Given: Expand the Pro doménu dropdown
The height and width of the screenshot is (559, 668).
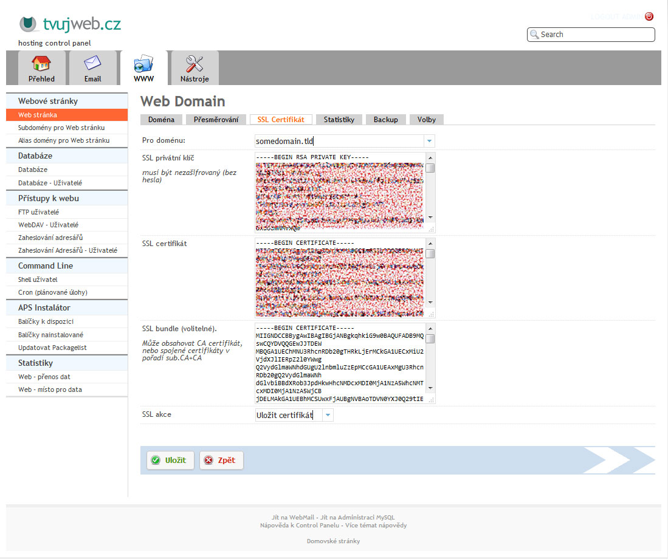Looking at the screenshot, I should tap(429, 141).
